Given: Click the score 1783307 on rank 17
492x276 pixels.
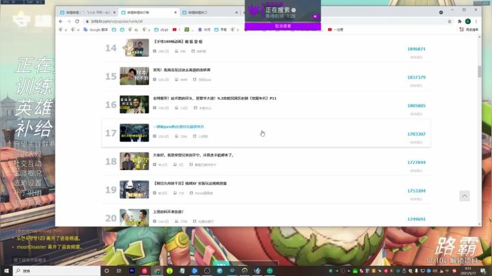Looking at the screenshot, I should tap(416, 134).
